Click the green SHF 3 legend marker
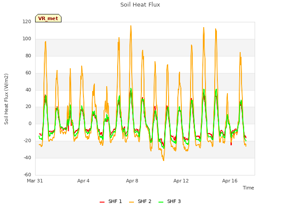 [x=161, y=202]
